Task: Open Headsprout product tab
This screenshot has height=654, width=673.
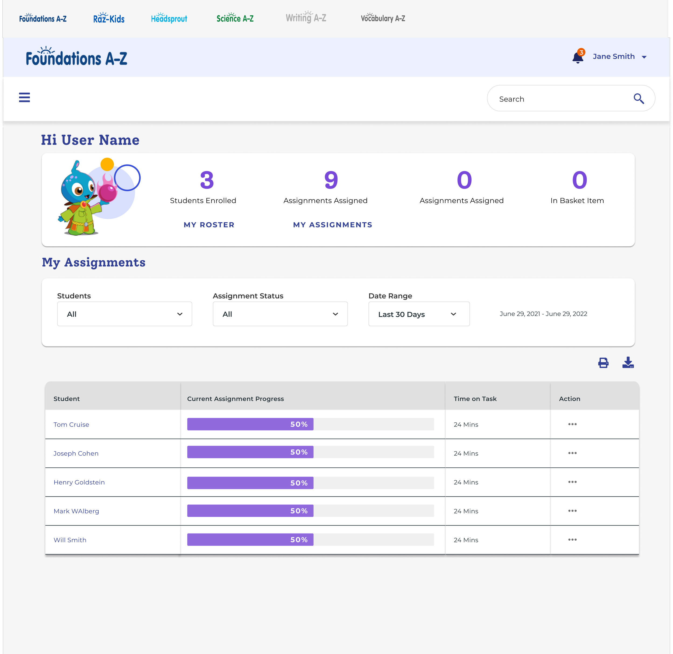Action: click(169, 19)
